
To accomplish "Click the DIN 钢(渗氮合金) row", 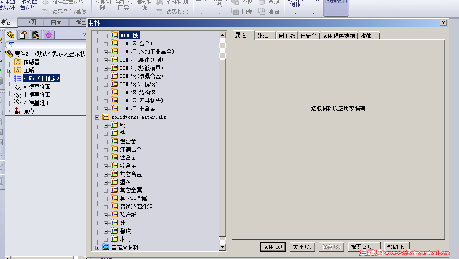I will (x=142, y=77).
